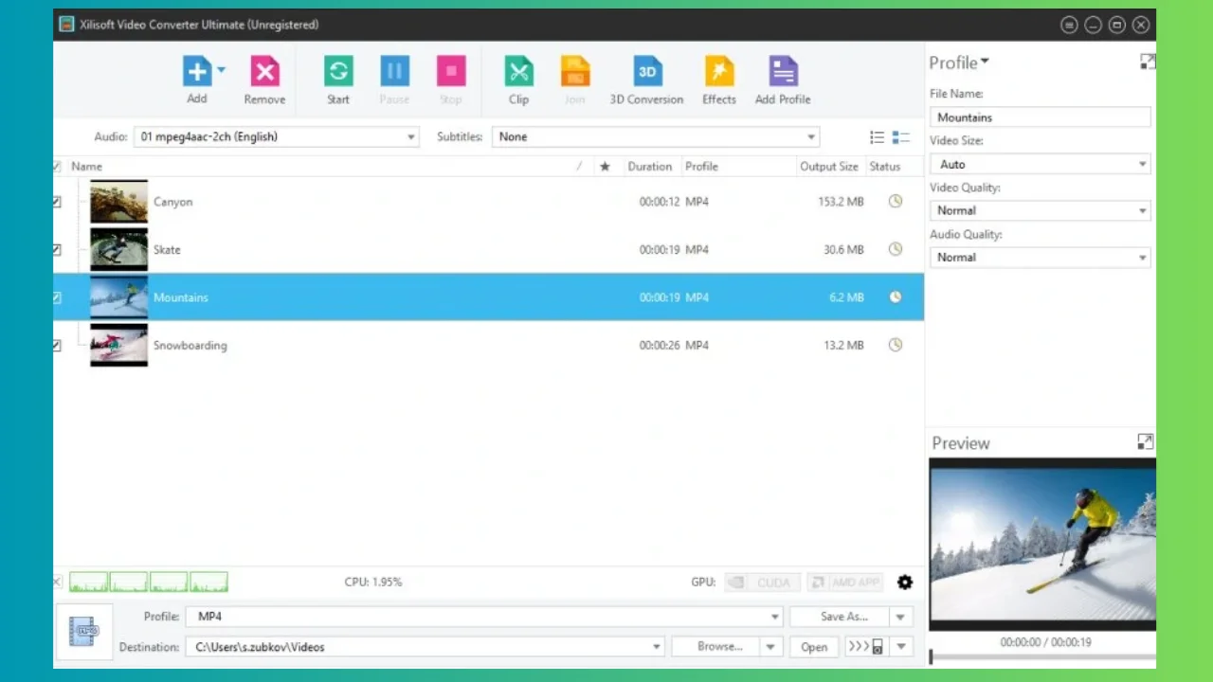Screen dimensions: 1213x682
Task: Toggle the Snowboarding row checkbox
Action: point(57,346)
